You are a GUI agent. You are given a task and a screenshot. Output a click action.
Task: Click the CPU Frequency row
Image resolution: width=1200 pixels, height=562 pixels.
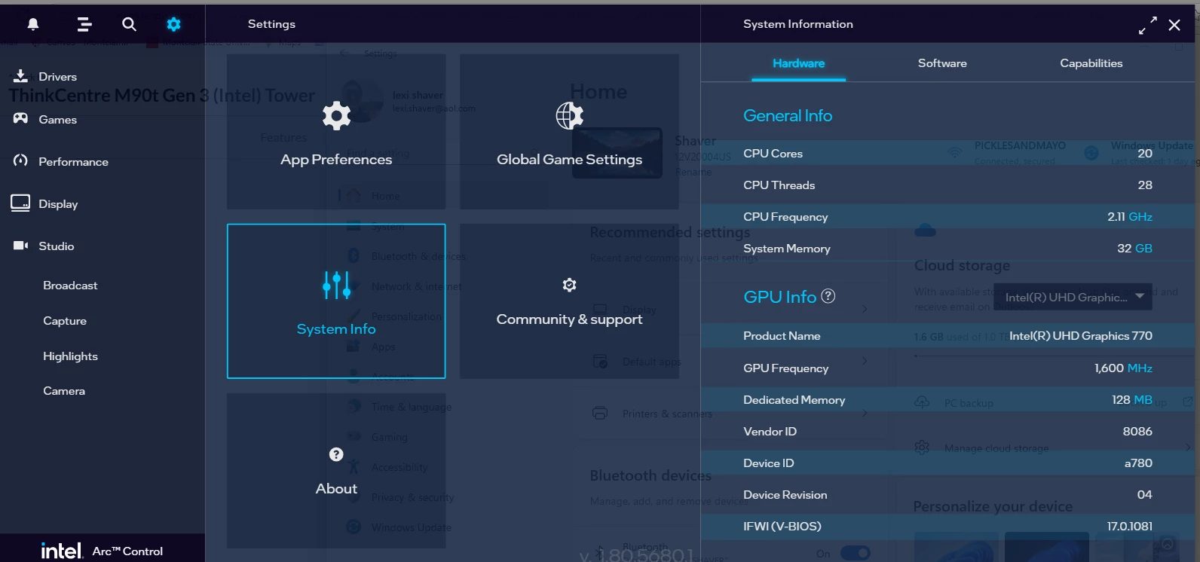point(947,216)
